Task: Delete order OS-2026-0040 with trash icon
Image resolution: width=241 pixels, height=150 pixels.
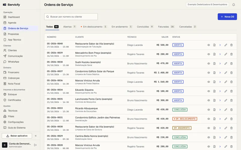Action: coord(231,45)
